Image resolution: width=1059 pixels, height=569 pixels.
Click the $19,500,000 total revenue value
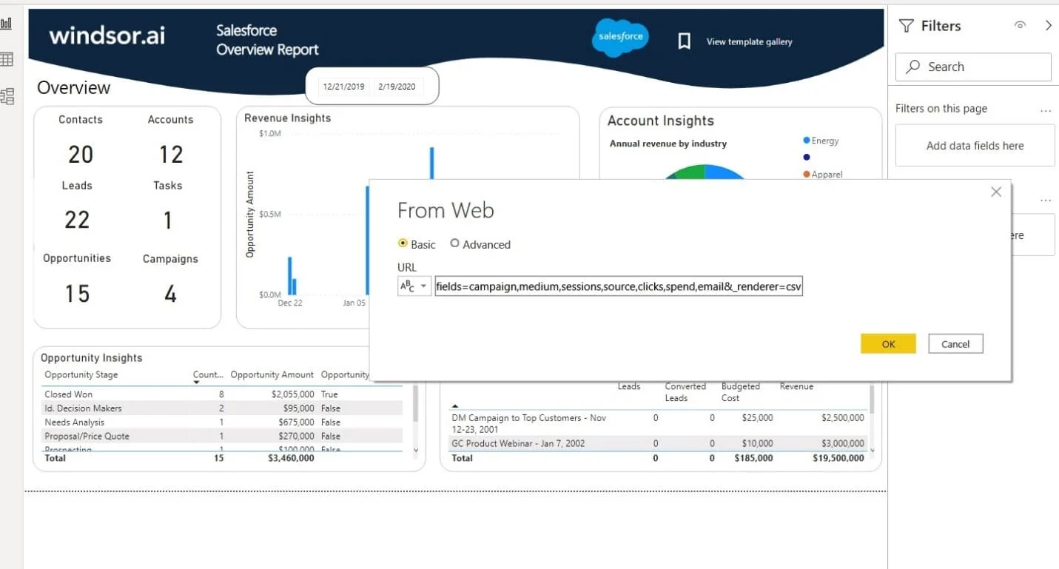coord(838,458)
